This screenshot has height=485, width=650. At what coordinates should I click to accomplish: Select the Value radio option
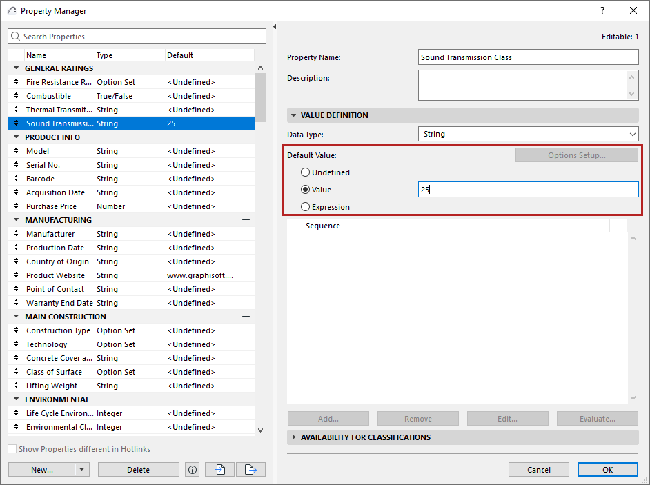pyautogui.click(x=305, y=190)
